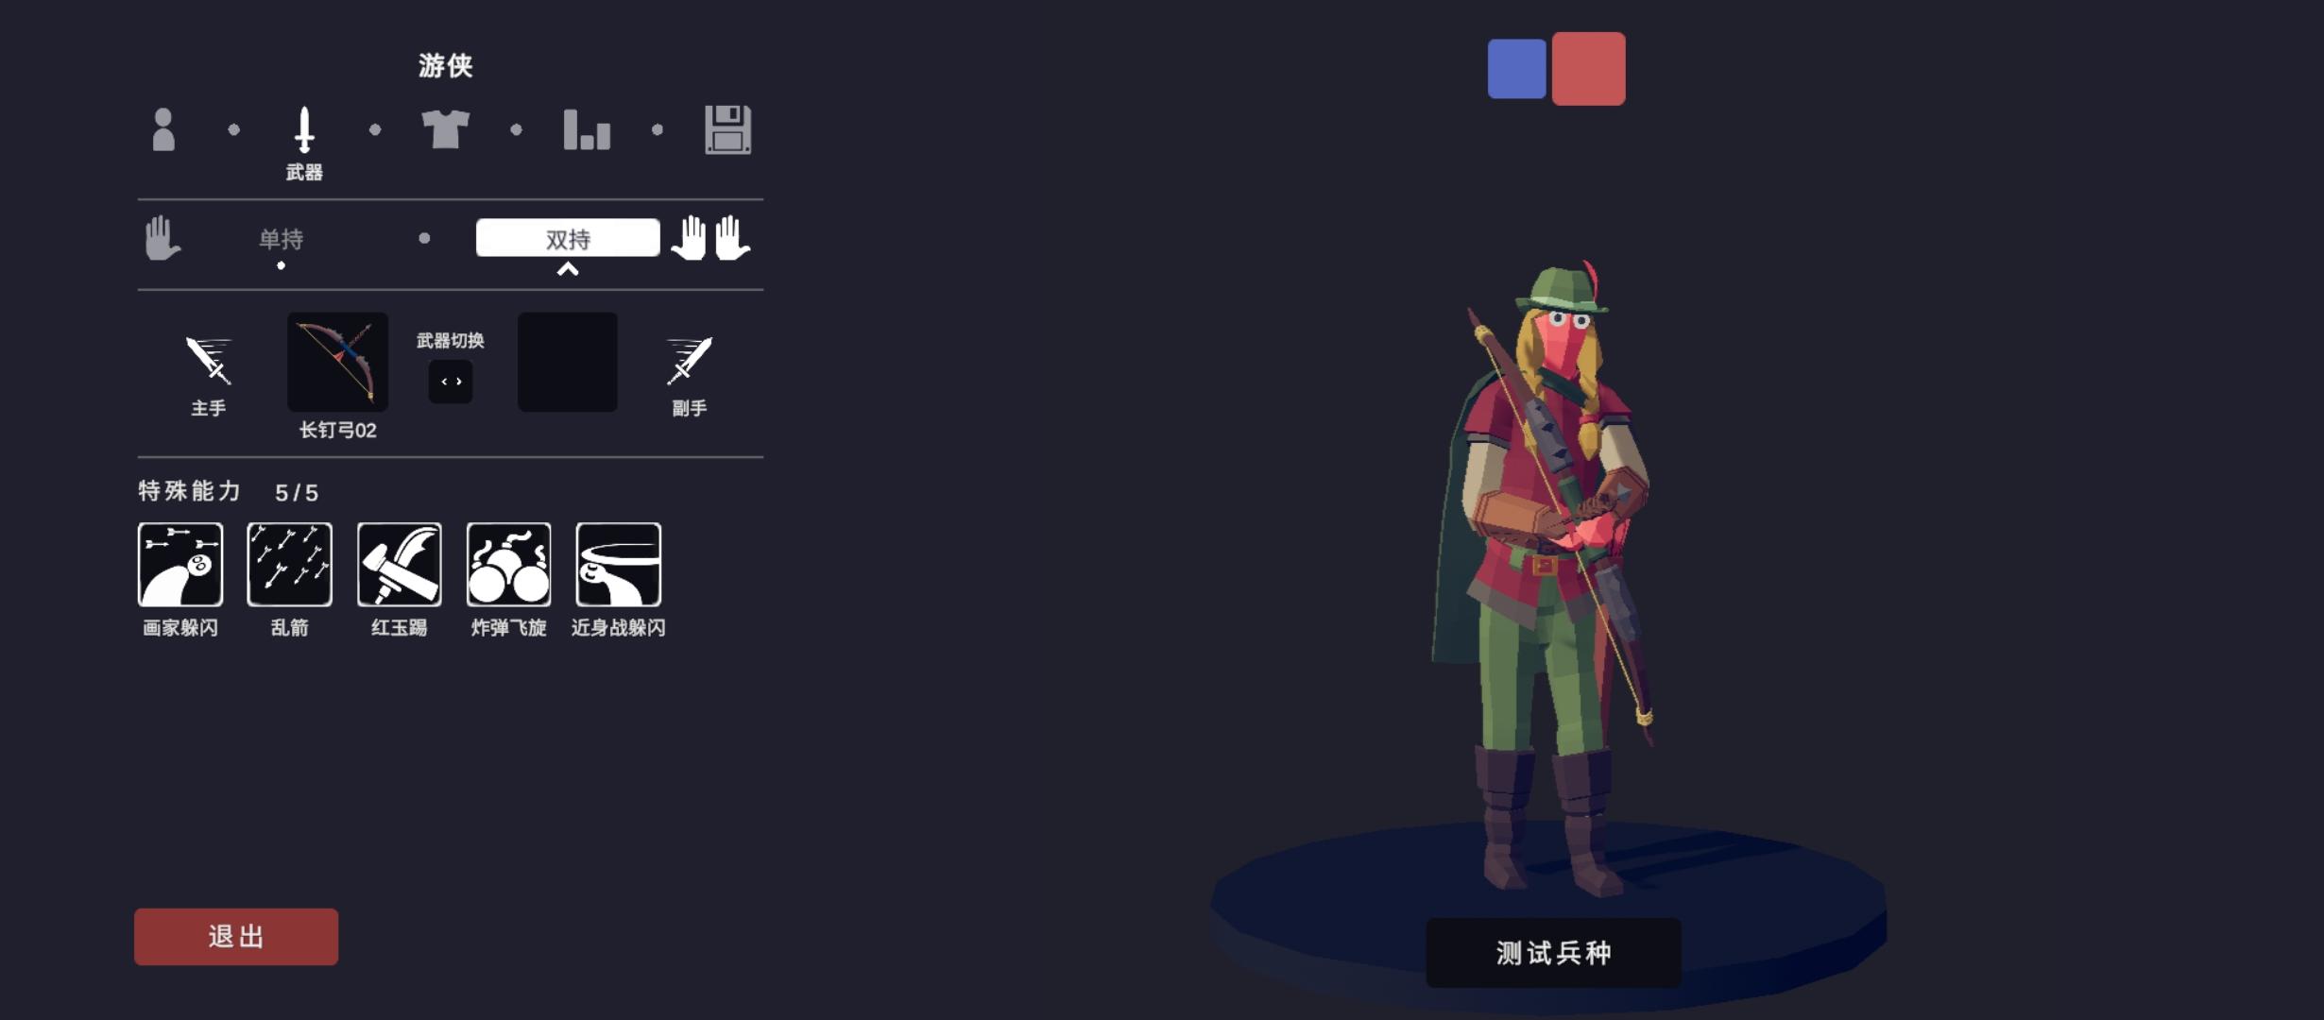
Task: Select the 炸弹飞旋 ability icon
Action: point(509,565)
